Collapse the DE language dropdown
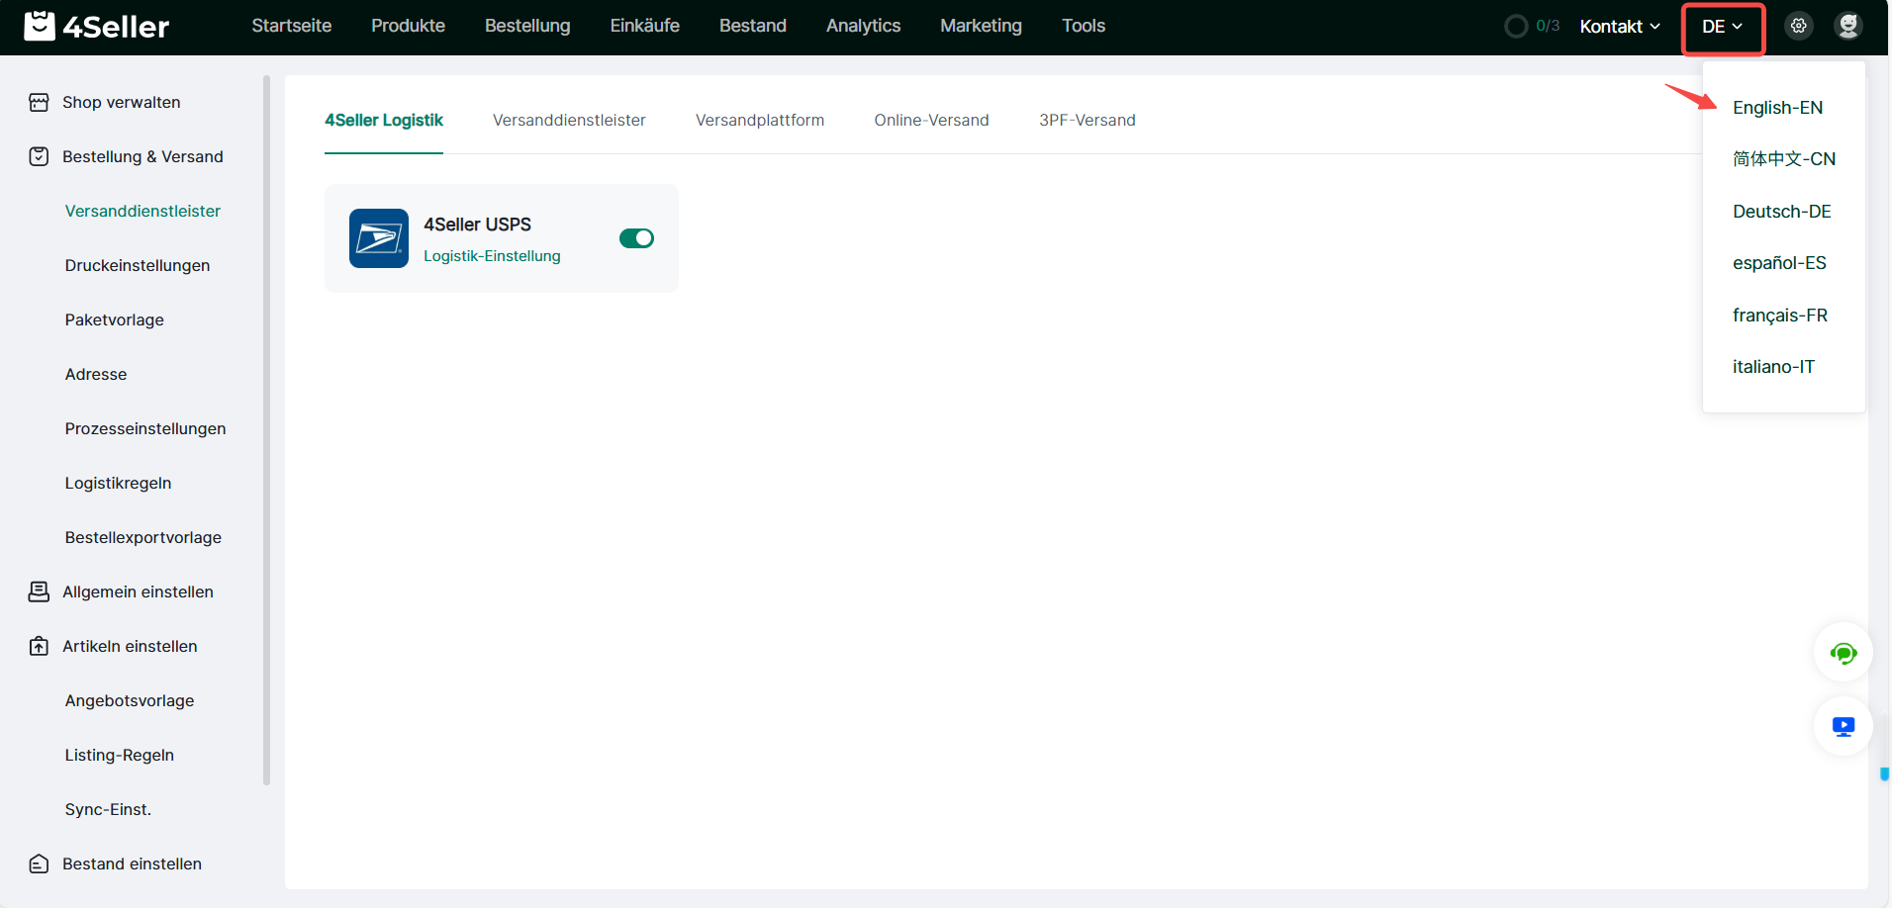This screenshot has width=1892, height=908. click(x=1722, y=27)
